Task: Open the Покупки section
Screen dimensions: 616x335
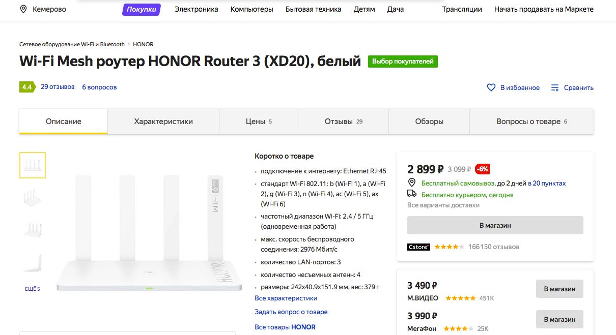Action: [x=142, y=9]
